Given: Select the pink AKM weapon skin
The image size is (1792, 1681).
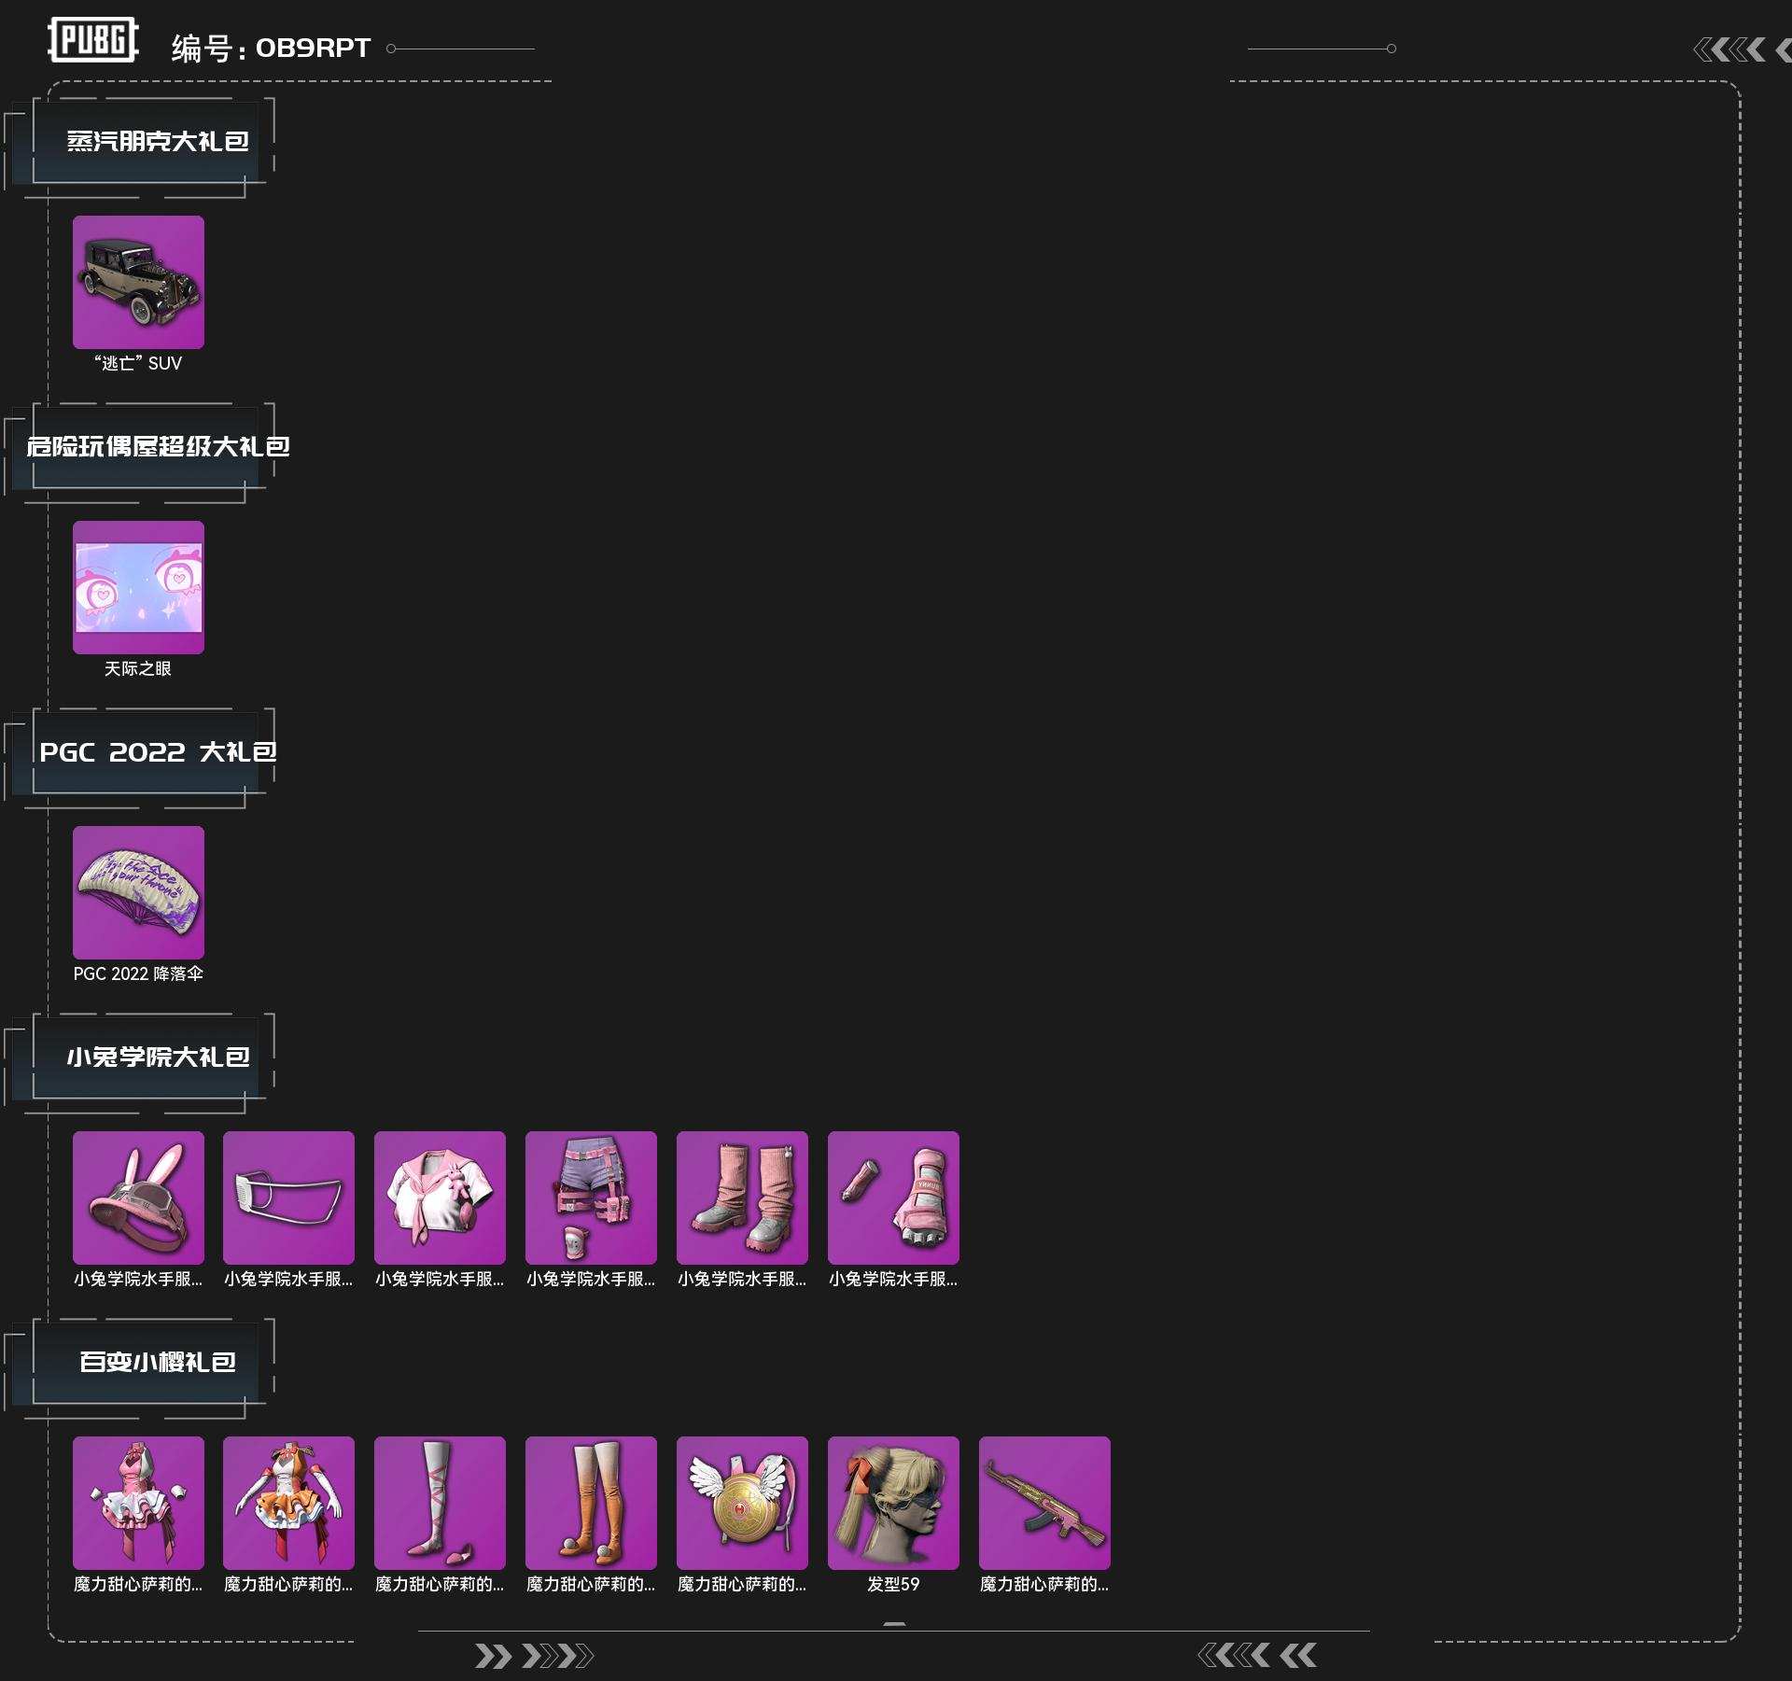Looking at the screenshot, I should click(x=1044, y=1503).
